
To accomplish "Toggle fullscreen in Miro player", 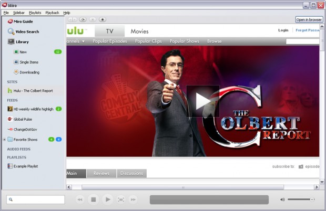I will tap(121, 199).
